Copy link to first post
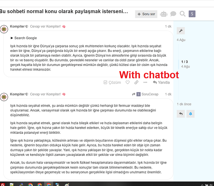214x186 pixels. pyautogui.click(x=136, y=82)
